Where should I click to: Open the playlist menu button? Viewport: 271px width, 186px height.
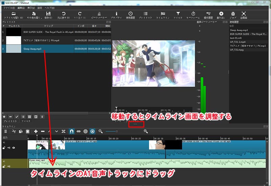(42, 117)
